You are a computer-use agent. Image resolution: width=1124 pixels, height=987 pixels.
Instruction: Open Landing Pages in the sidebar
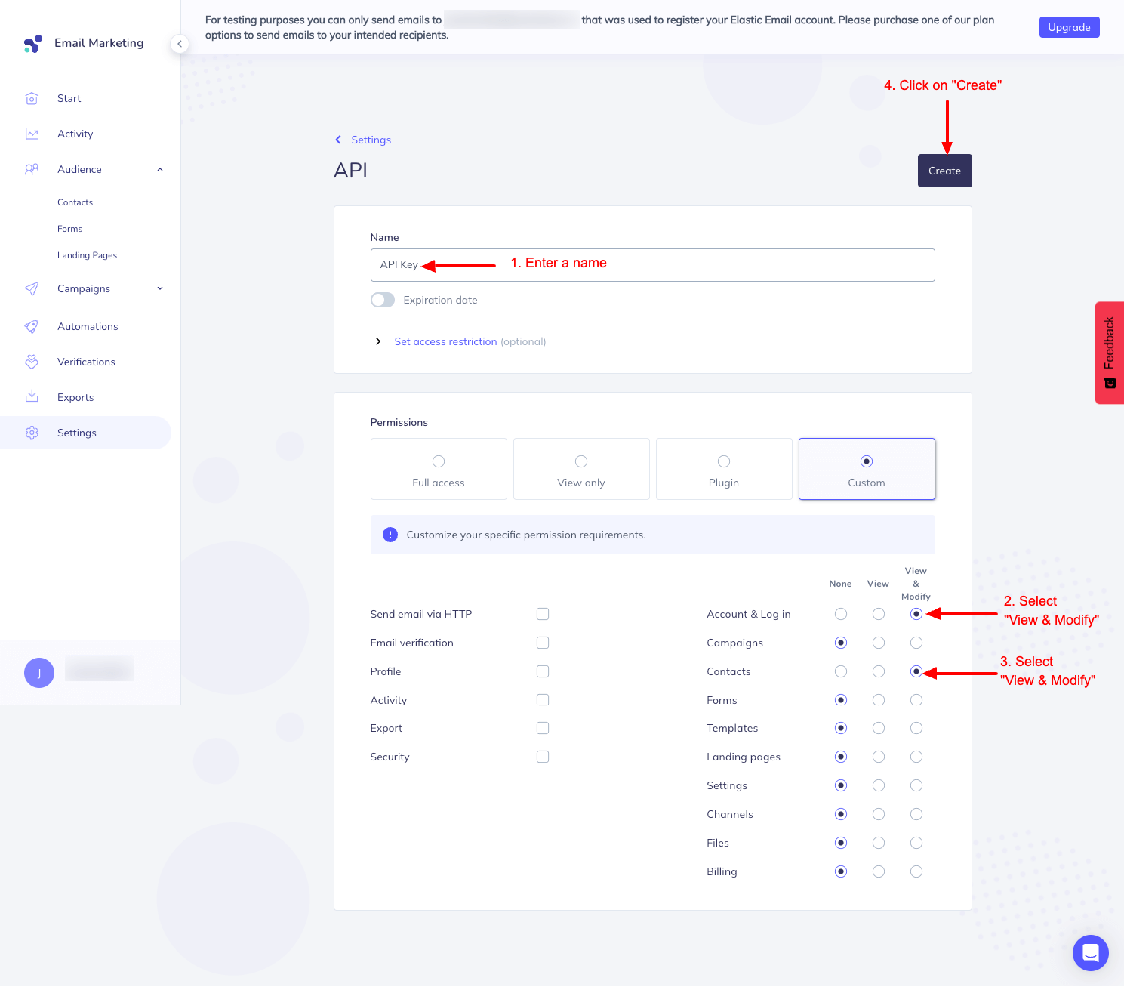88,256
